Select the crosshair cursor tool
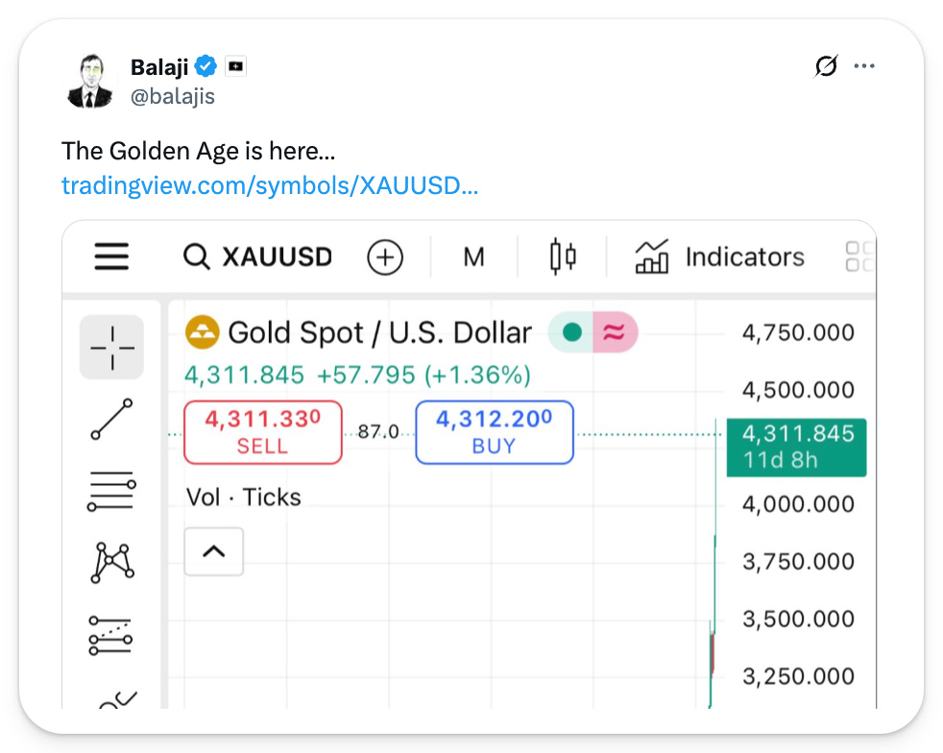This screenshot has height=753, width=943. click(111, 347)
